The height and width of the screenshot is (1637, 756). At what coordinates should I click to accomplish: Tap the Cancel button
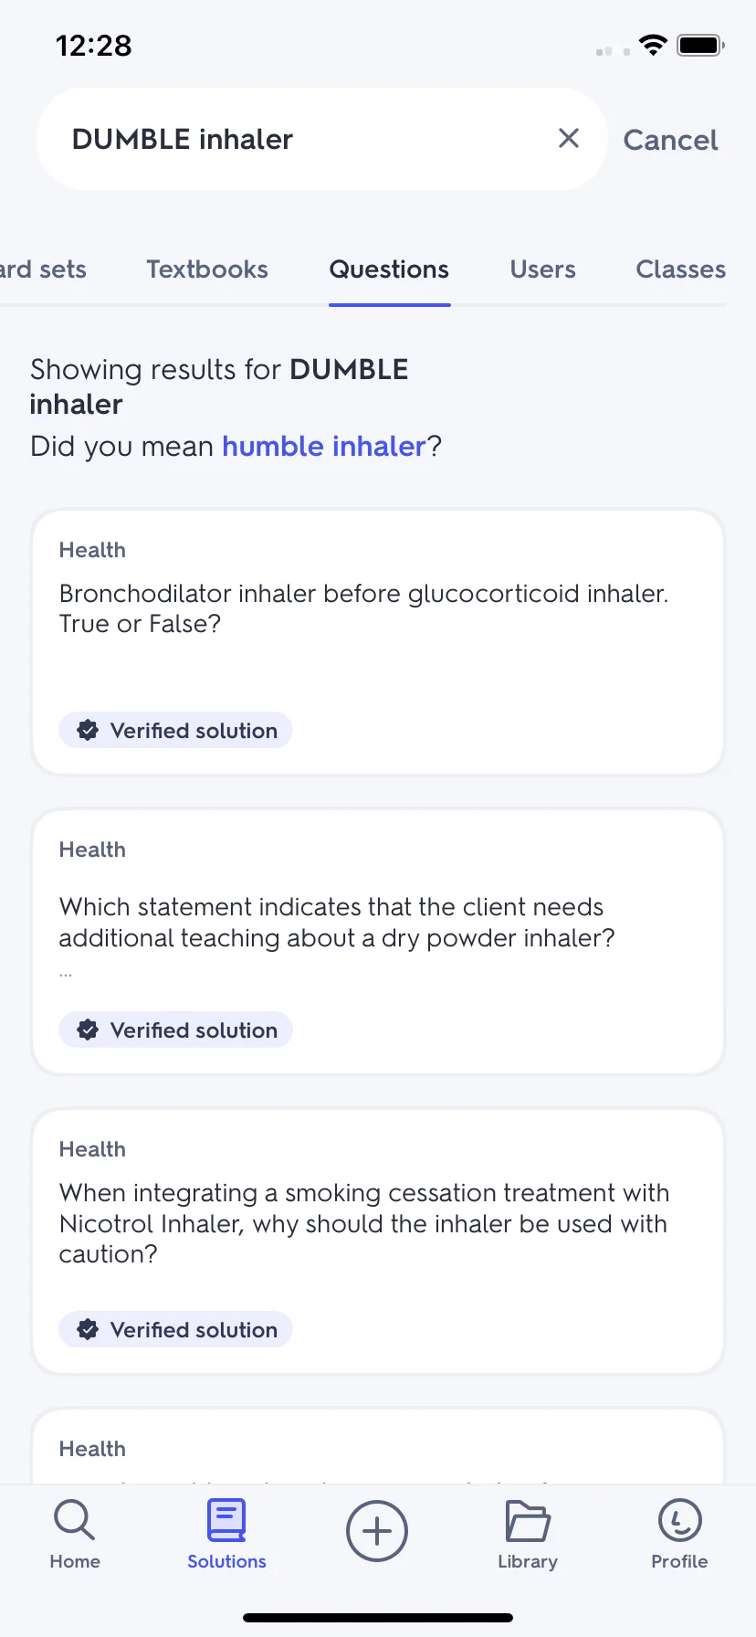tap(670, 140)
